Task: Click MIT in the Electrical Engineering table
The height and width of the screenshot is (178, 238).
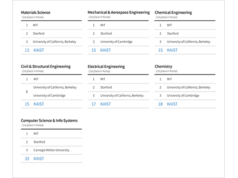Action: click(x=103, y=79)
